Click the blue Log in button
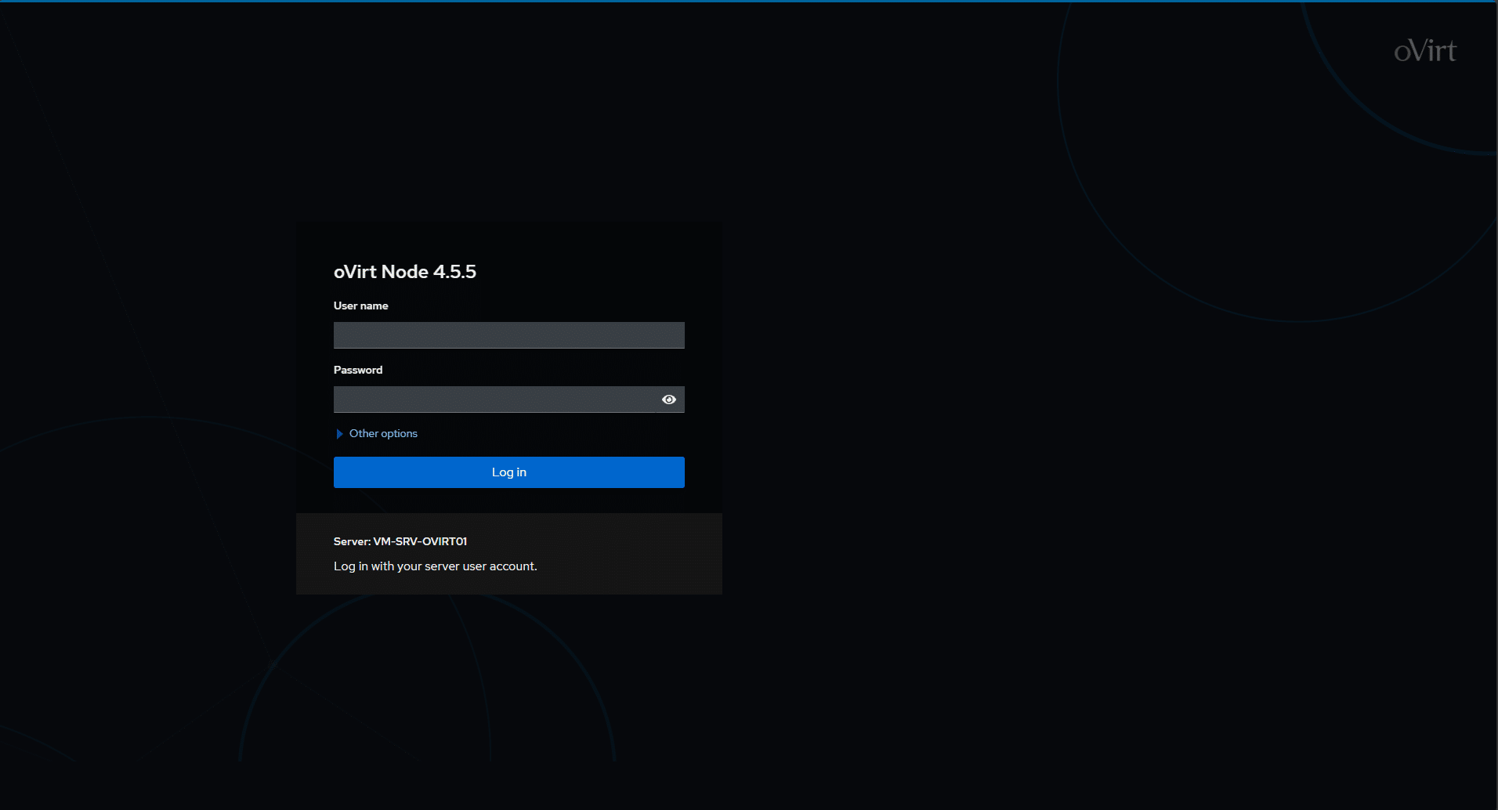1498x810 pixels. coord(508,472)
